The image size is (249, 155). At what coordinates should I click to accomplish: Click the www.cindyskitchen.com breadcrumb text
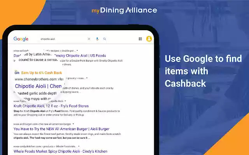click(45, 146)
